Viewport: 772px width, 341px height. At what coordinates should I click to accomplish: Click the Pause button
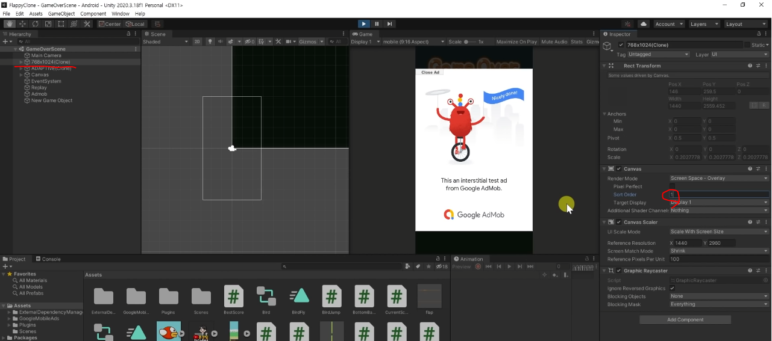click(377, 24)
